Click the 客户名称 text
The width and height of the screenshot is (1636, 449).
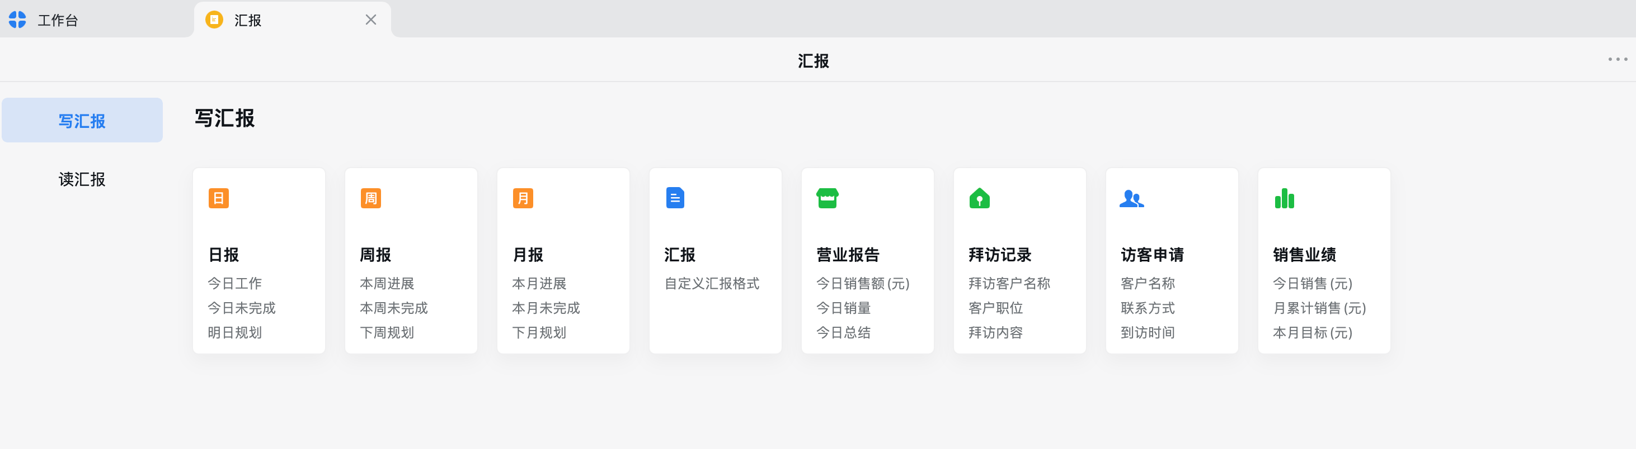(x=1148, y=283)
